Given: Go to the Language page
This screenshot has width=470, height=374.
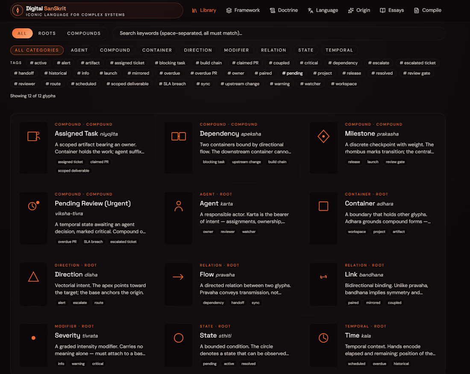Looking at the screenshot, I should click(323, 11).
